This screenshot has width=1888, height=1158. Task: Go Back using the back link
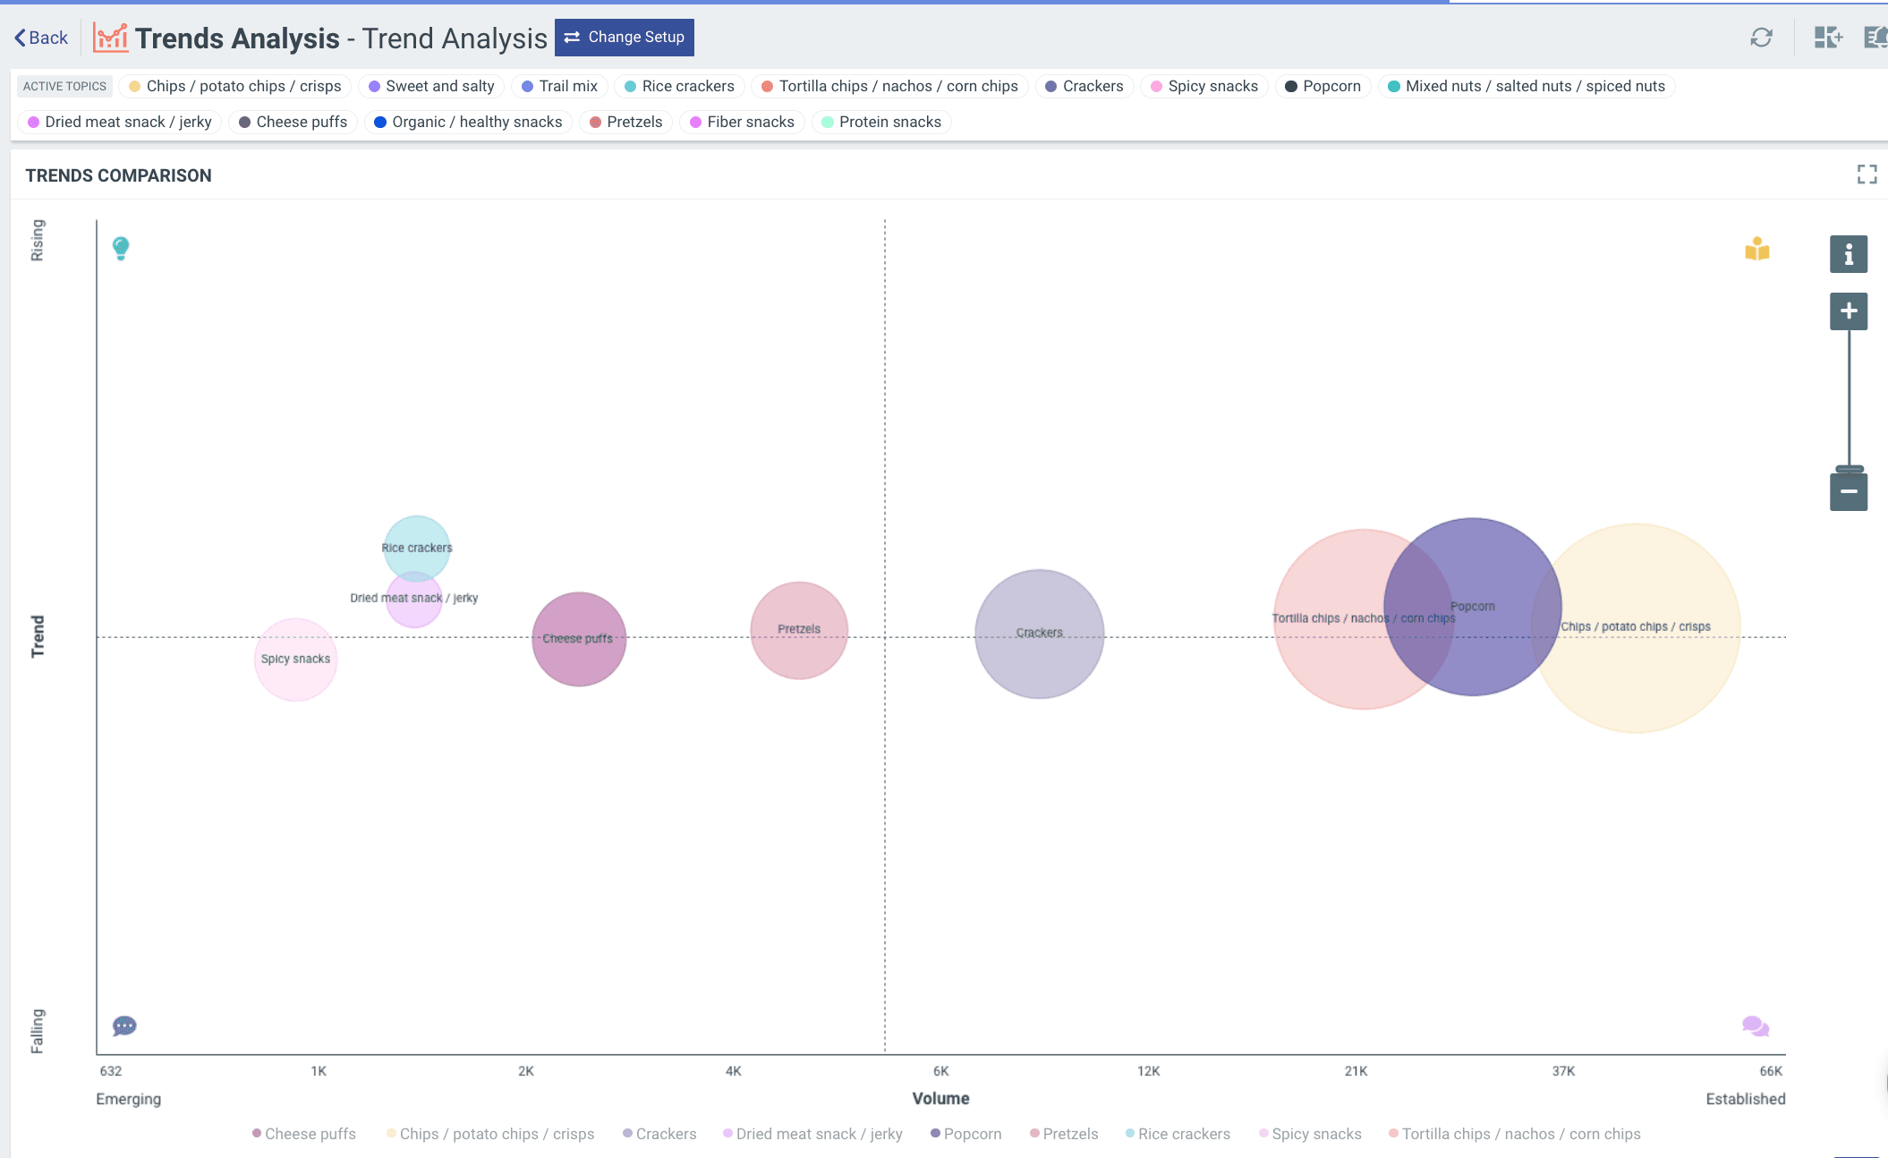click(41, 38)
